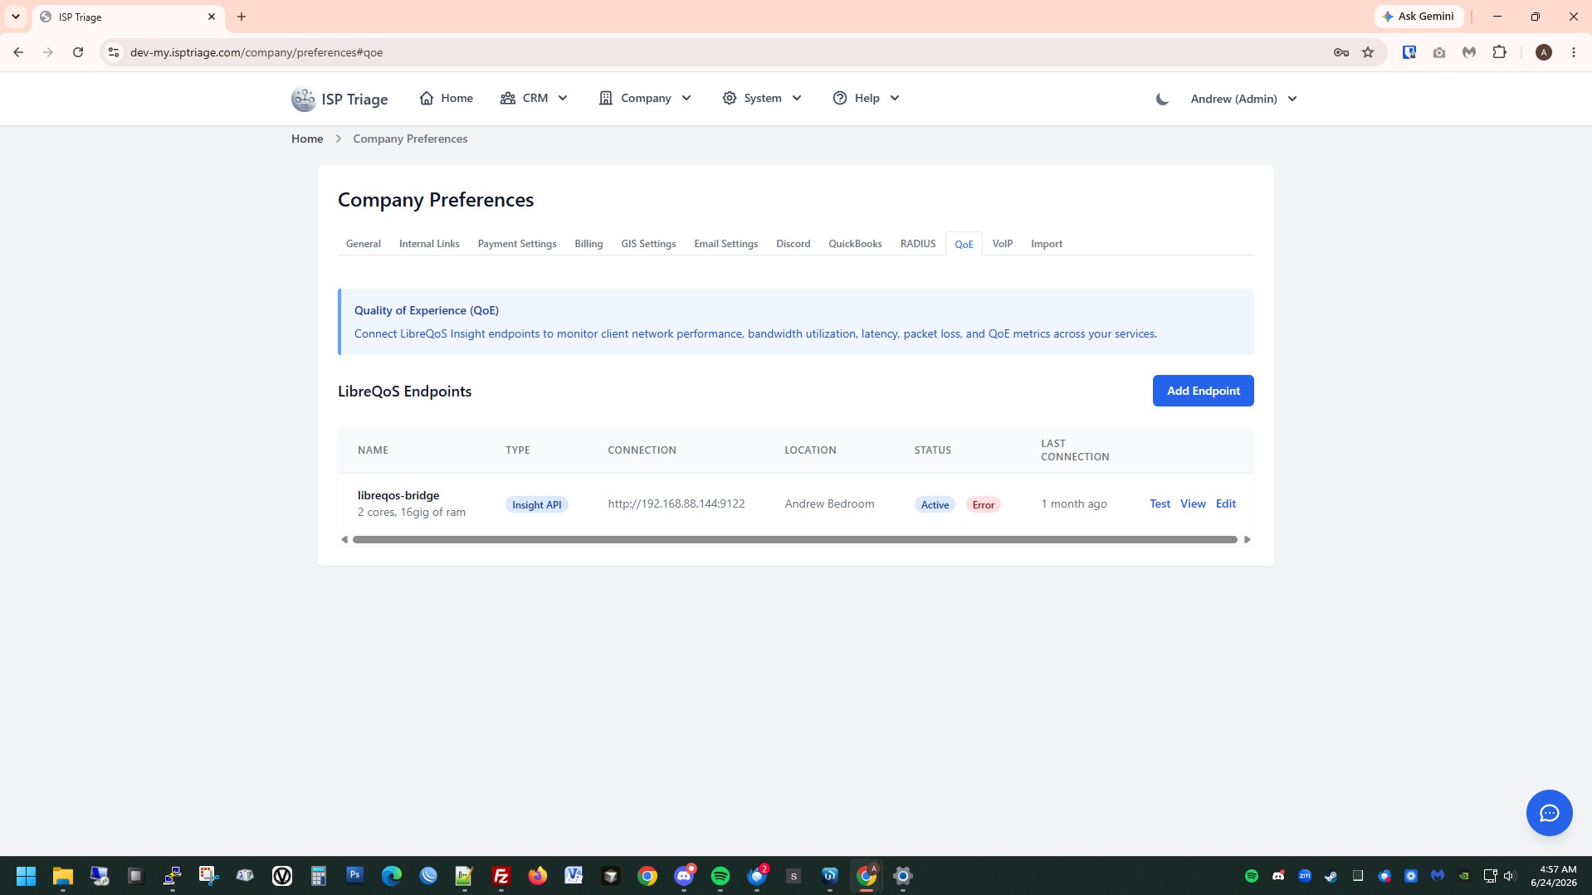
Task: Reload the page
Action: click(78, 52)
